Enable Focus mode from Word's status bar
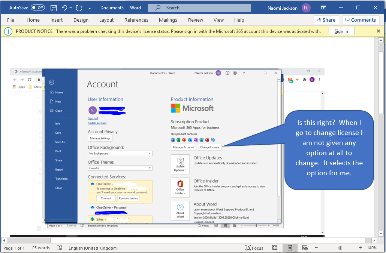 tap(254, 248)
